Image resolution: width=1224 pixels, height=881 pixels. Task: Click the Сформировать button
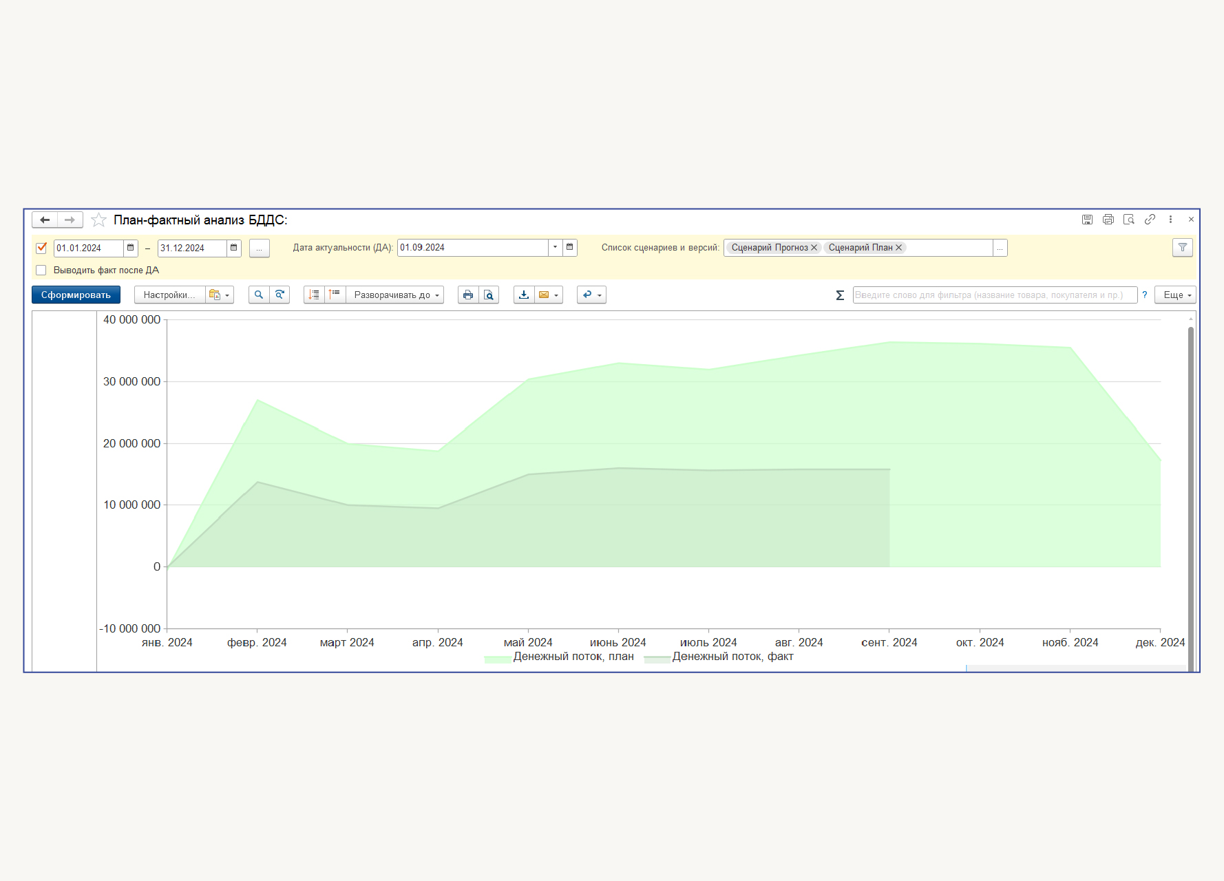coord(76,295)
